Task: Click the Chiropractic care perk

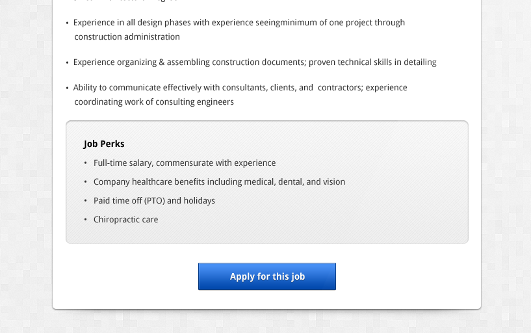Action: (x=125, y=220)
